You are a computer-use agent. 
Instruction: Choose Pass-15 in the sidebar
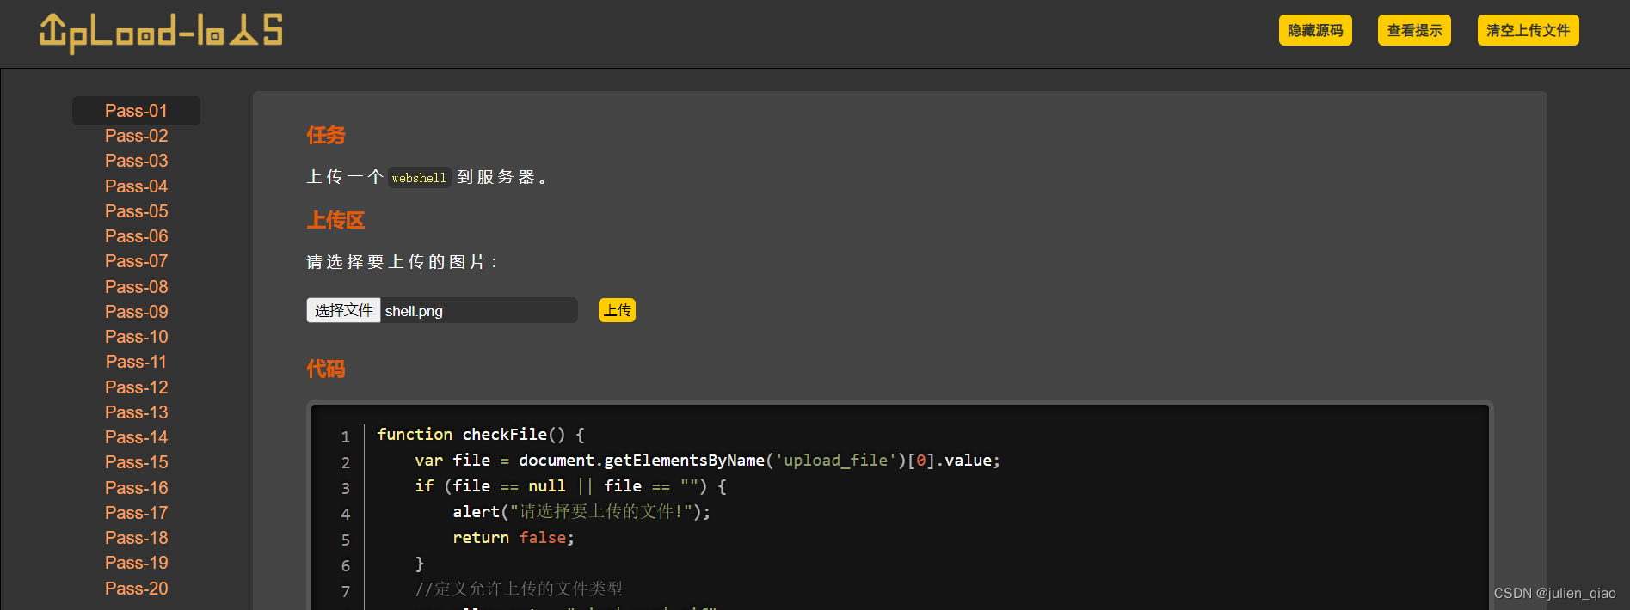pos(136,462)
